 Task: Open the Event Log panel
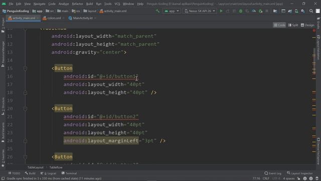point(273,173)
